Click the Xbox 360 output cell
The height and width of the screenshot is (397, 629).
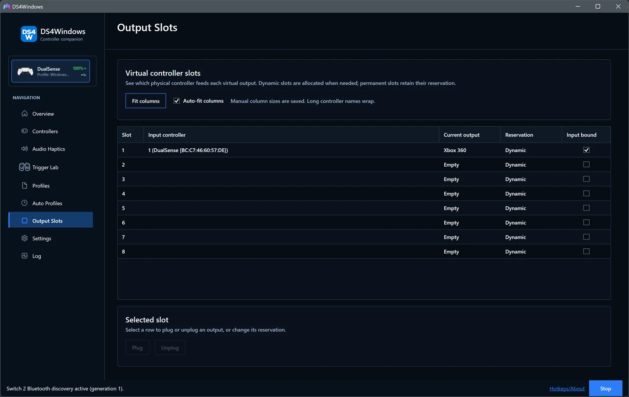[x=470, y=150]
